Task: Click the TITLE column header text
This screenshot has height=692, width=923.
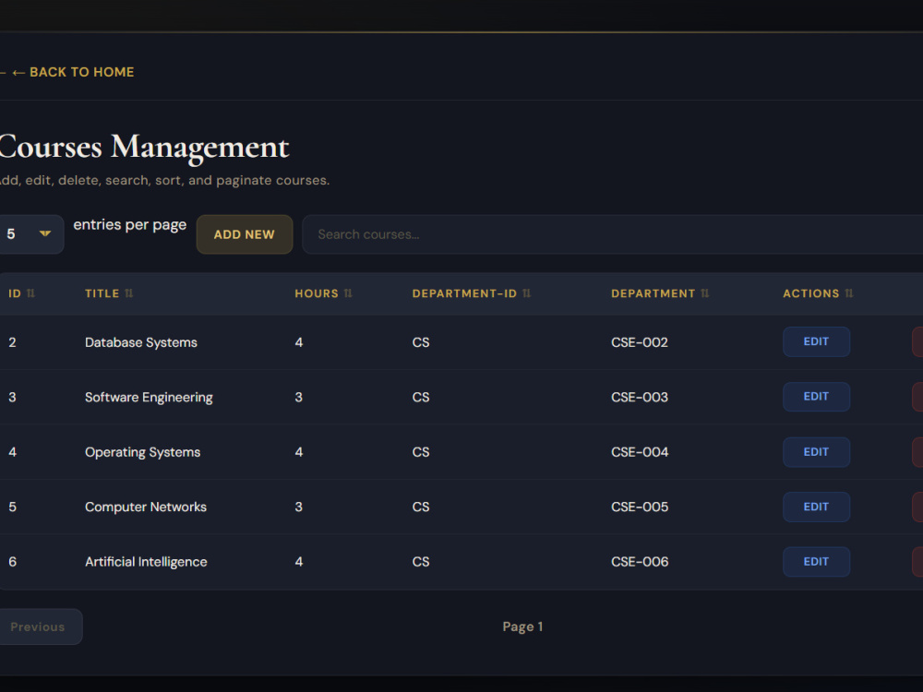Action: 102,293
